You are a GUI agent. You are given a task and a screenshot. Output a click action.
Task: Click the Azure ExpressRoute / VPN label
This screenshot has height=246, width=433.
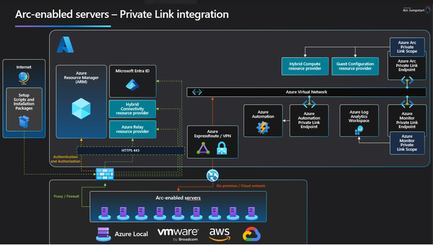point(212,133)
